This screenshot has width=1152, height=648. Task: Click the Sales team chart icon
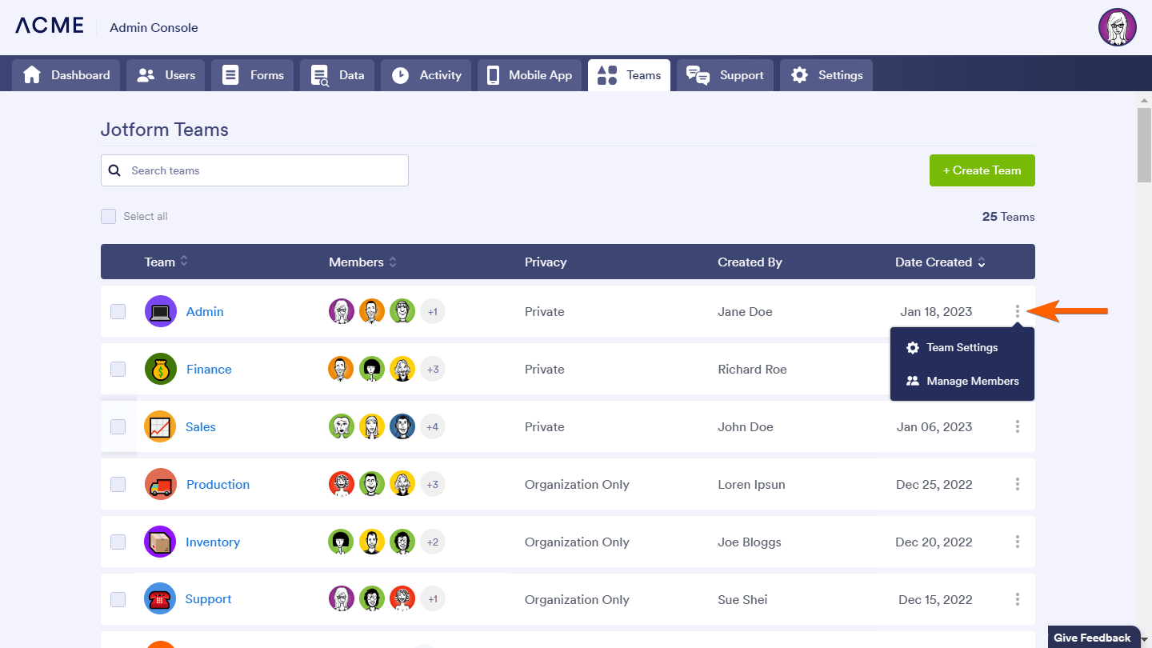coord(160,426)
